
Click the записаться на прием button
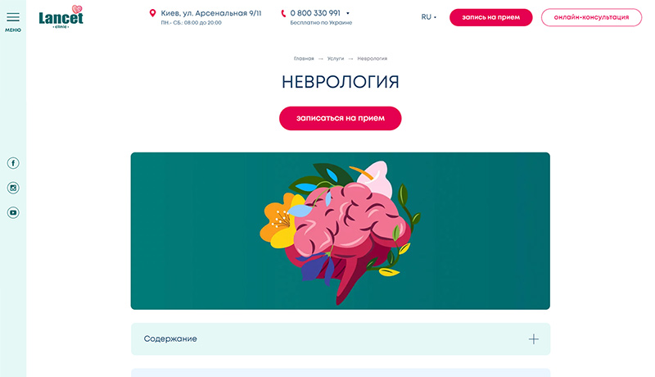point(340,118)
